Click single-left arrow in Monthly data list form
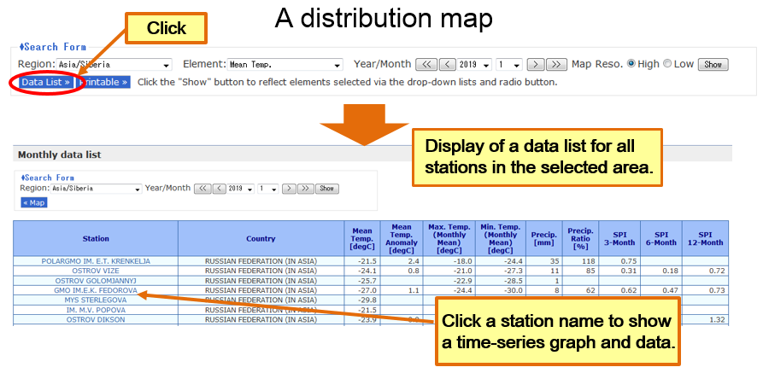This screenshot has width=769, height=373. tap(220, 189)
